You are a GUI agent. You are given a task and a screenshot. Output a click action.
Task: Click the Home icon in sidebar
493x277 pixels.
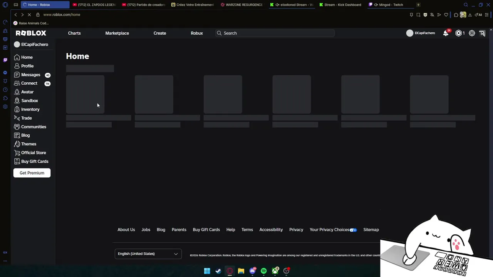coord(17,57)
